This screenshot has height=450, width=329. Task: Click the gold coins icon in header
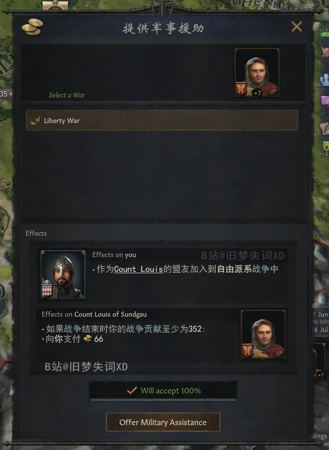[x=32, y=27]
